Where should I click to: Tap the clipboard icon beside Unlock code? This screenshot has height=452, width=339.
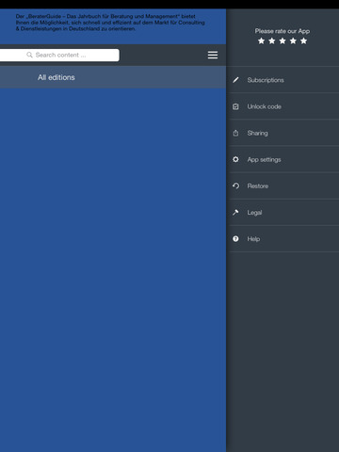[x=235, y=106]
